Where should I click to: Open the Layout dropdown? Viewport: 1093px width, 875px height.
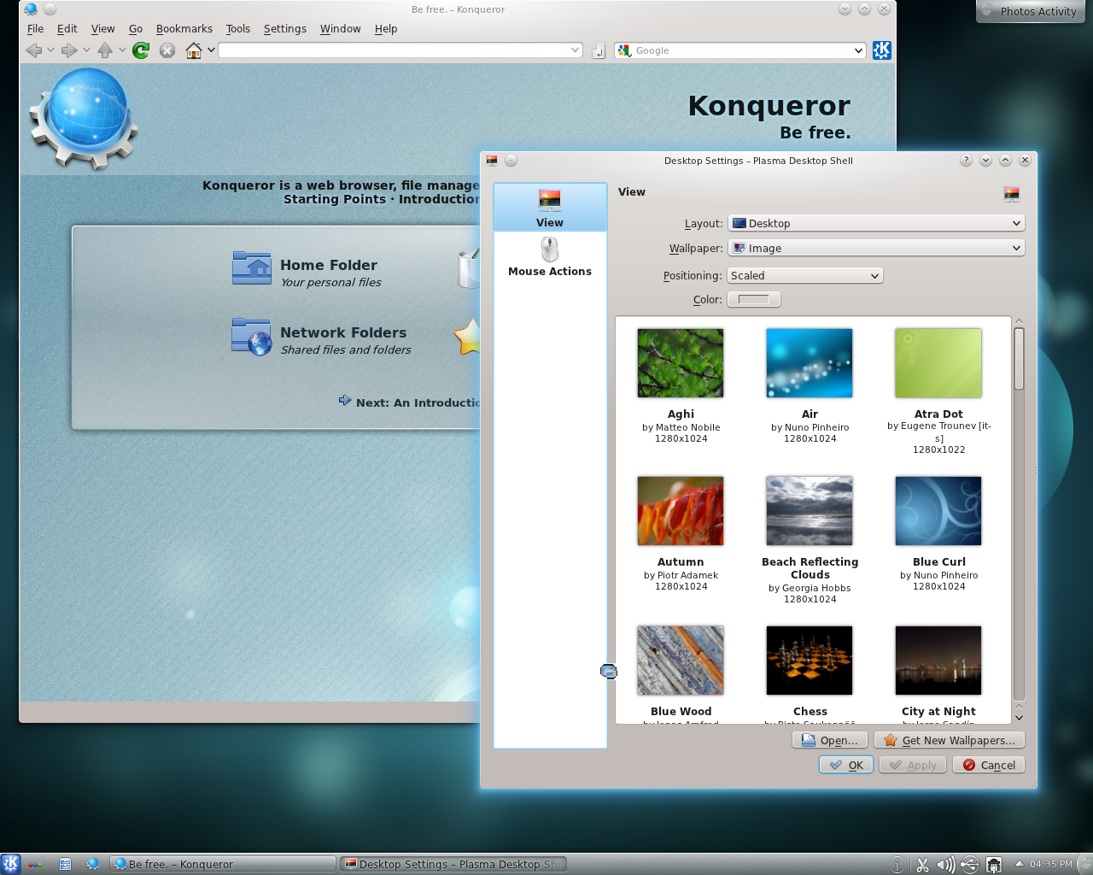tap(876, 223)
